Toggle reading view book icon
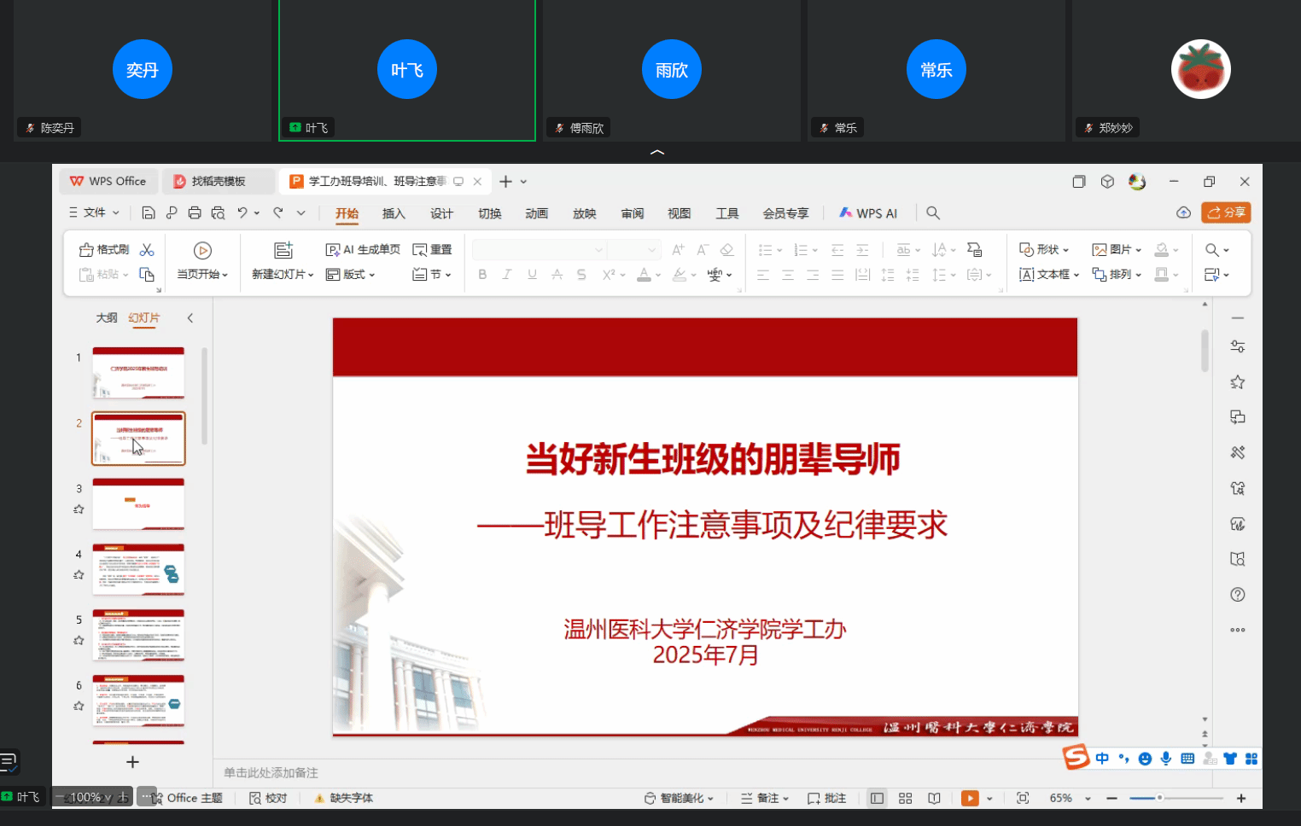The height and width of the screenshot is (826, 1301). (x=935, y=798)
